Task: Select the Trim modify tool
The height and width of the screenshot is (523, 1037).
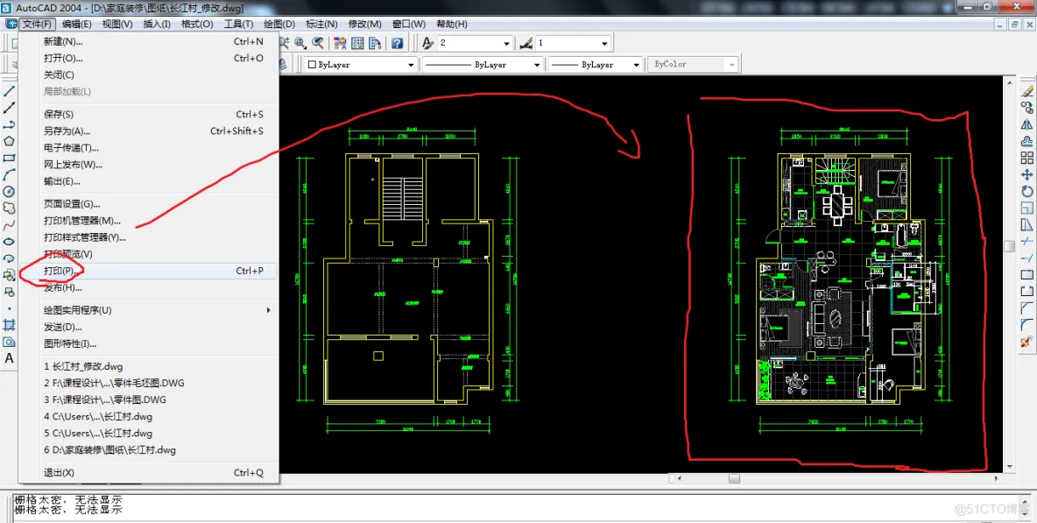Action: pos(1026,241)
